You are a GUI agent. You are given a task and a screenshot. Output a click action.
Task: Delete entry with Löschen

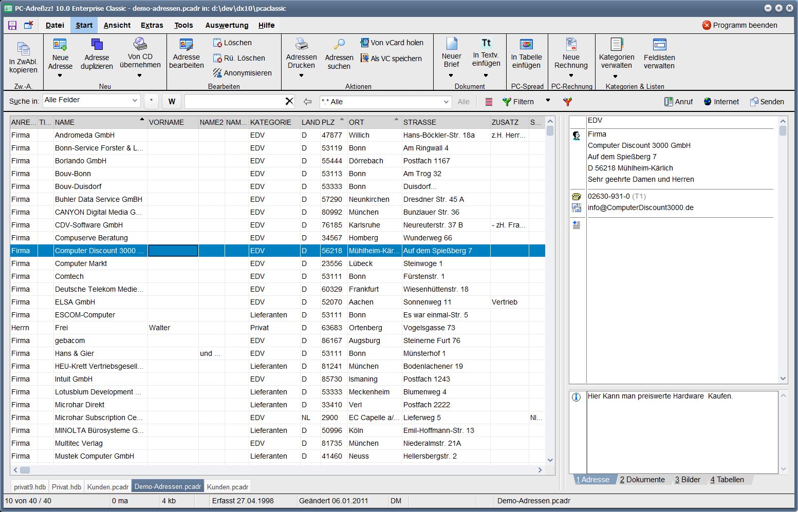point(232,43)
